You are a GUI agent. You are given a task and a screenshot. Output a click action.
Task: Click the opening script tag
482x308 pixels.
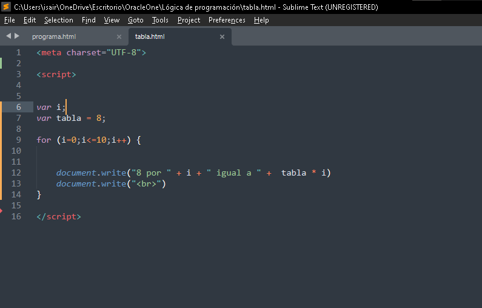(x=56, y=75)
